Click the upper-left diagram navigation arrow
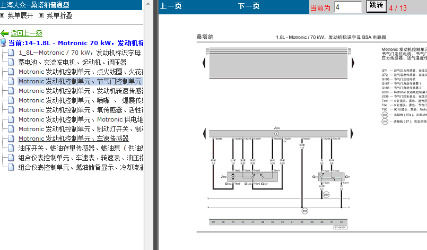 point(204,63)
